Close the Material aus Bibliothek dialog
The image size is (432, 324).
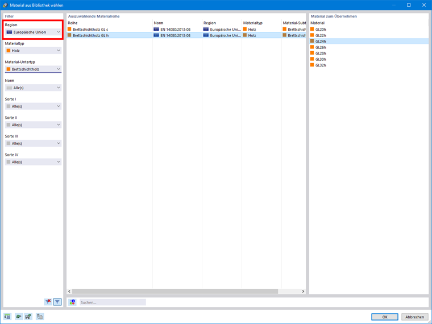point(424,5)
